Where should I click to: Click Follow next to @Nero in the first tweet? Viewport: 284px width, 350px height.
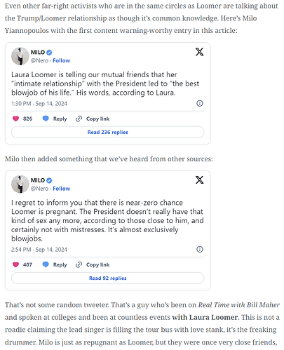coord(62,60)
